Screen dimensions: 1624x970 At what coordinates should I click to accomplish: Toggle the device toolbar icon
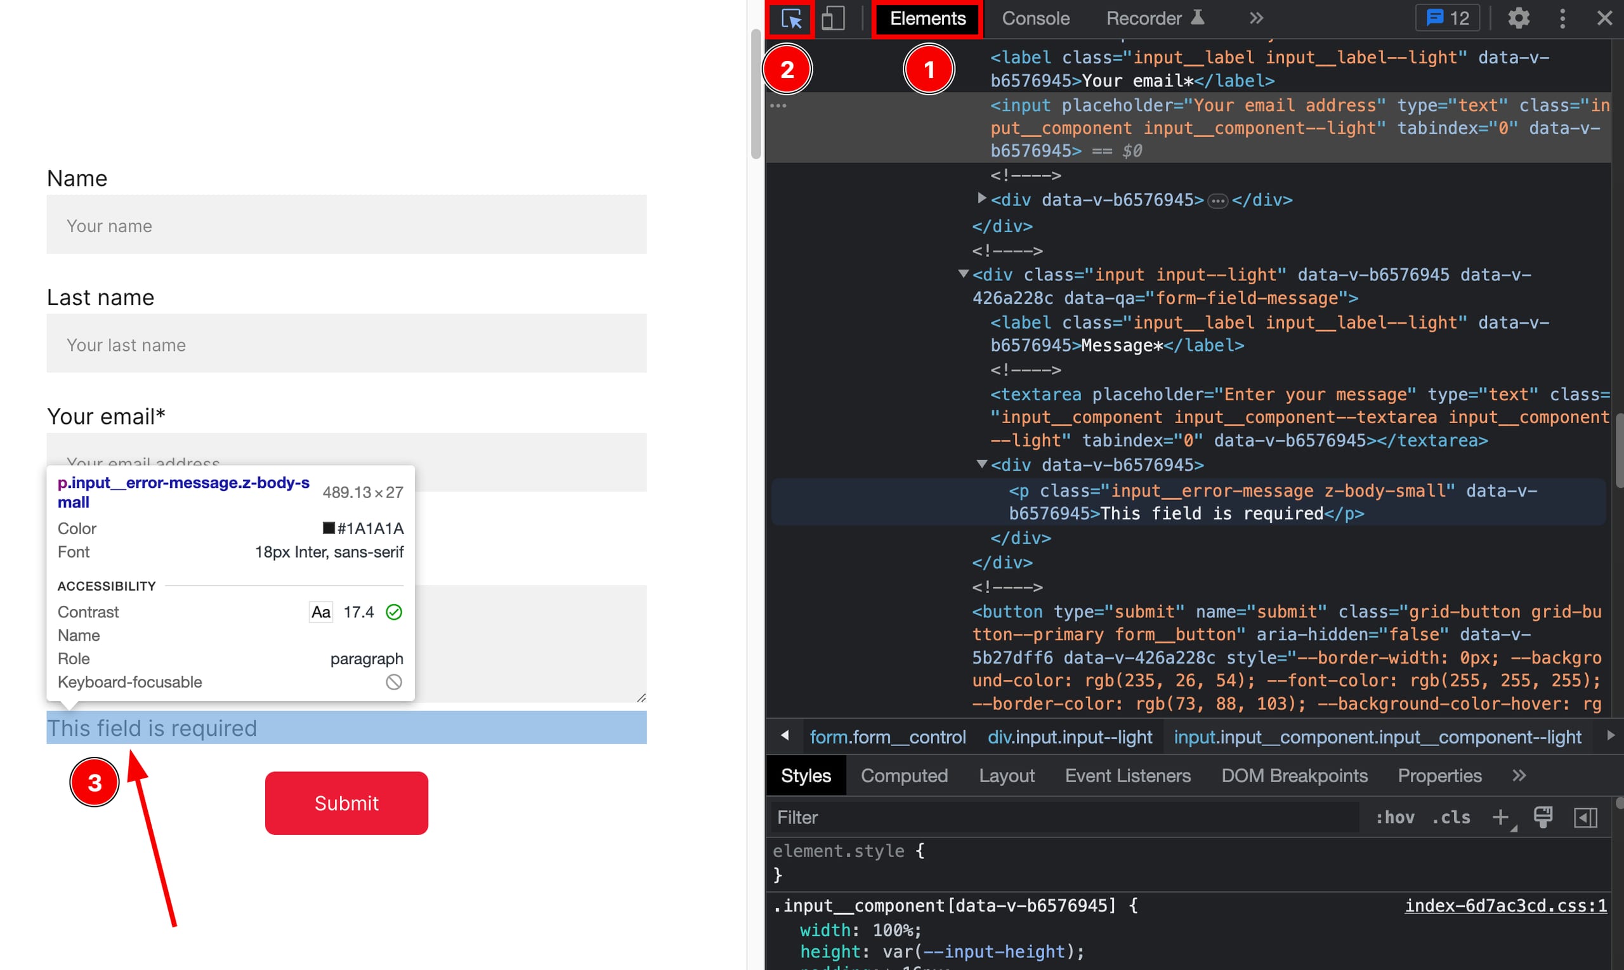coord(832,19)
